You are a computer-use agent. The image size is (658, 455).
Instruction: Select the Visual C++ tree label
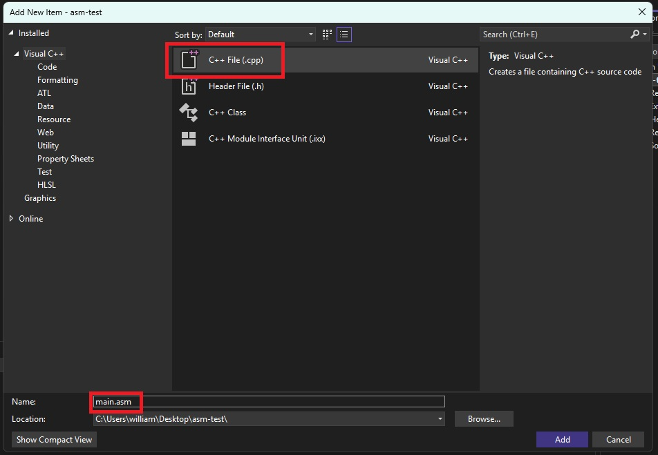click(x=44, y=54)
